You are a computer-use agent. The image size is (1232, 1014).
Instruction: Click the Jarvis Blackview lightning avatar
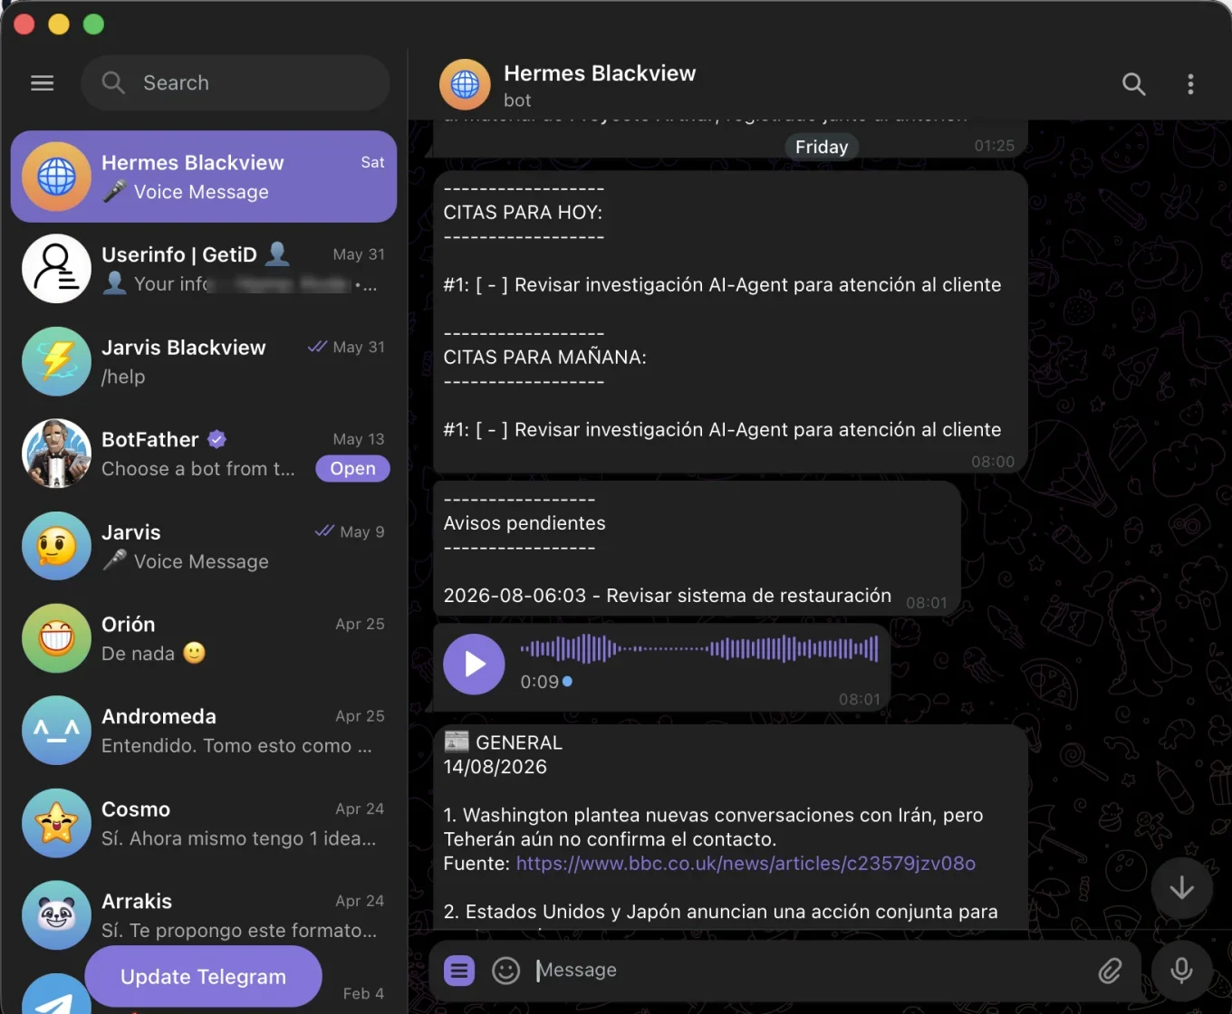[x=56, y=361]
